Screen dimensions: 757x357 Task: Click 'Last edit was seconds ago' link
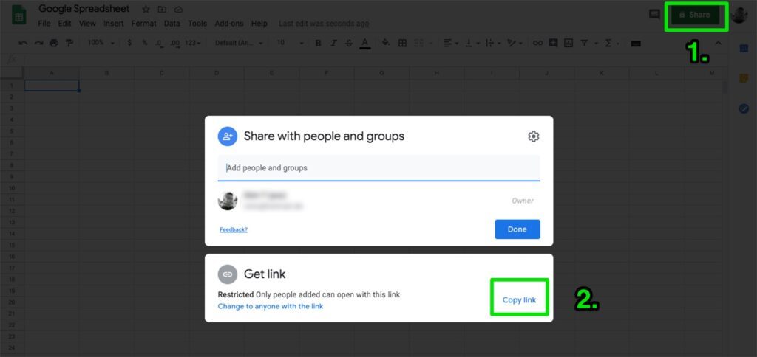tap(324, 23)
